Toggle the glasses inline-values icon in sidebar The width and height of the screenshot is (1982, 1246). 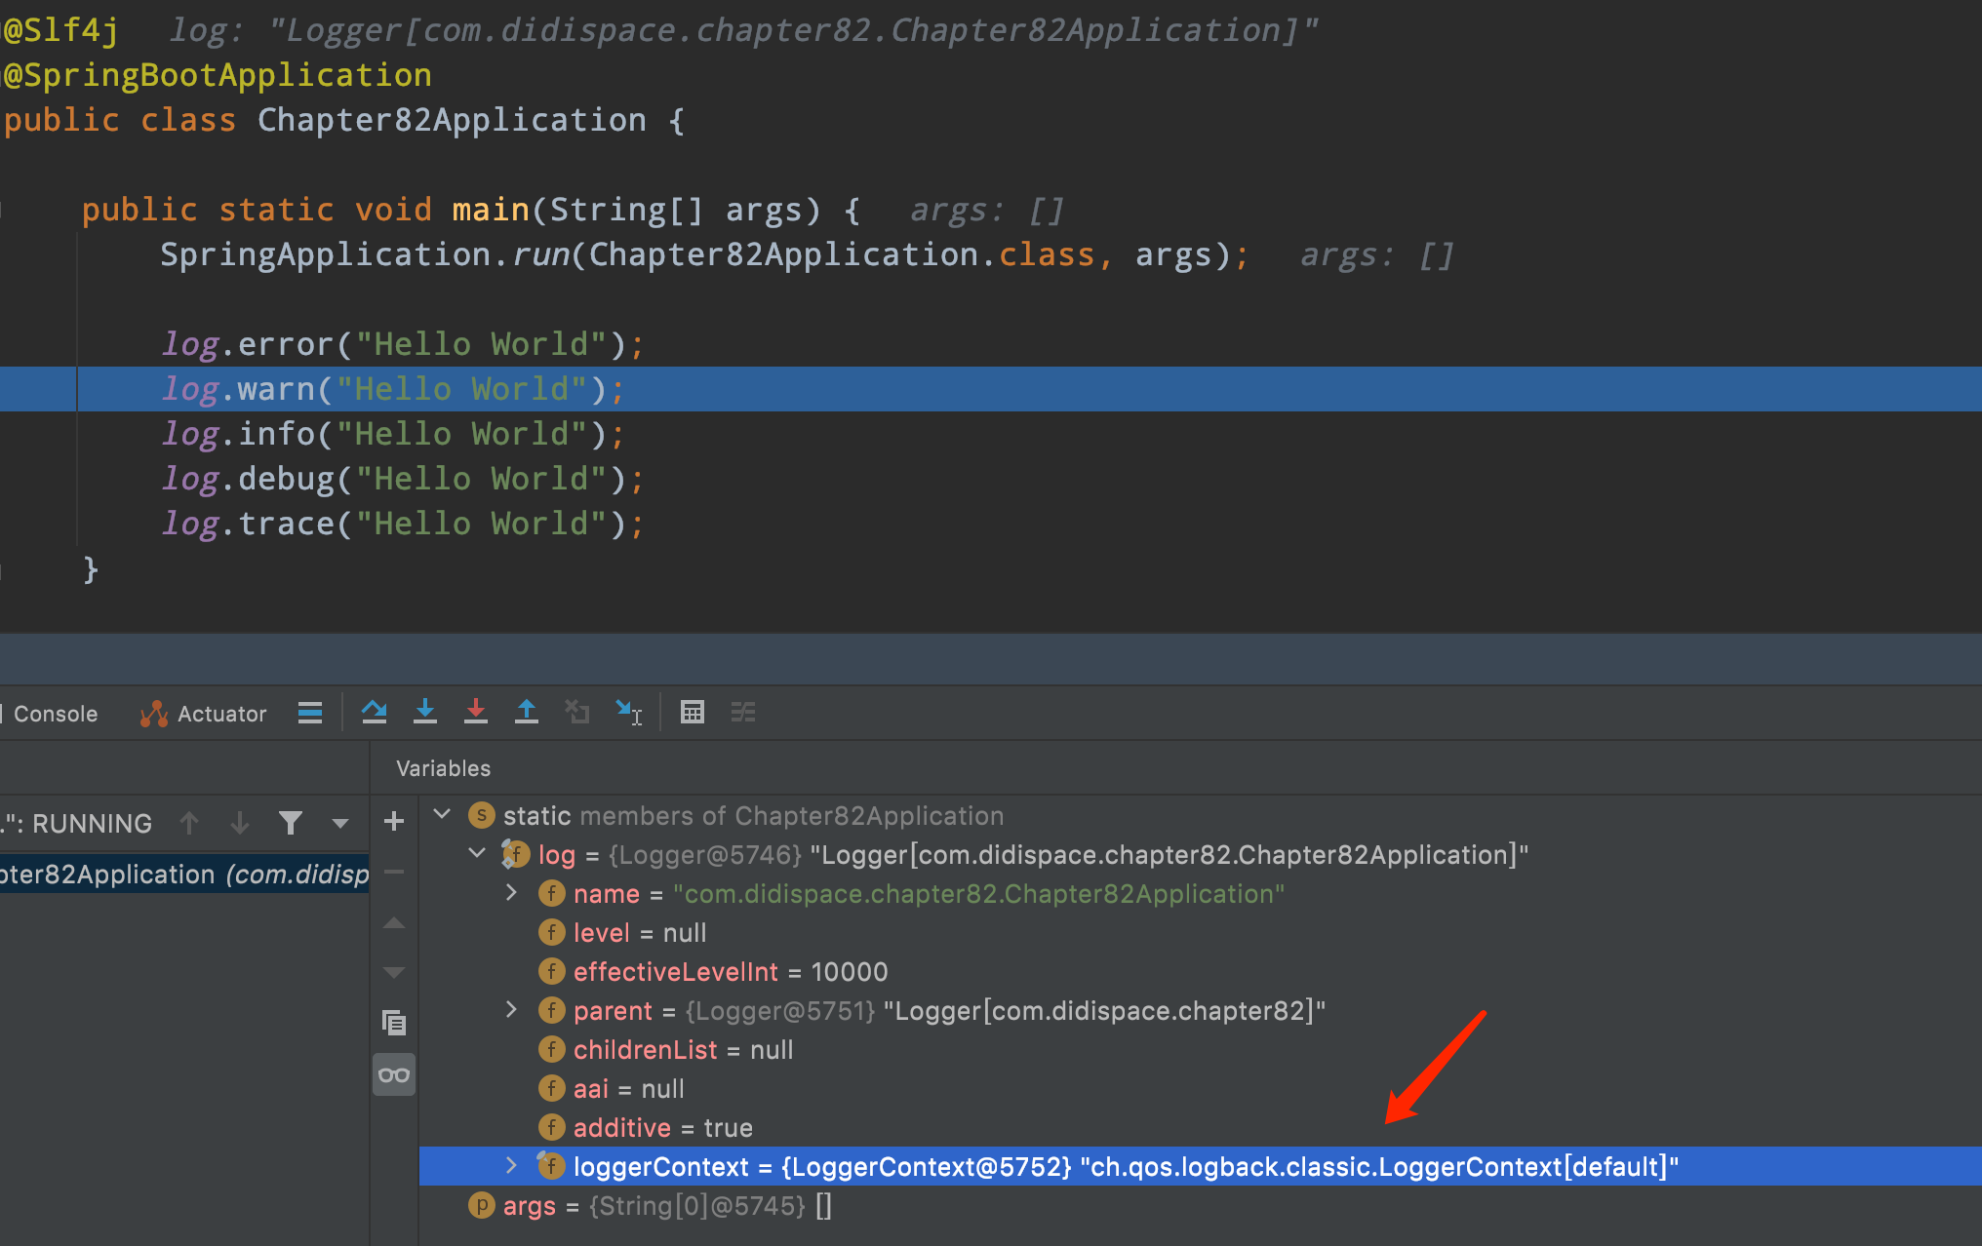coord(393,1073)
